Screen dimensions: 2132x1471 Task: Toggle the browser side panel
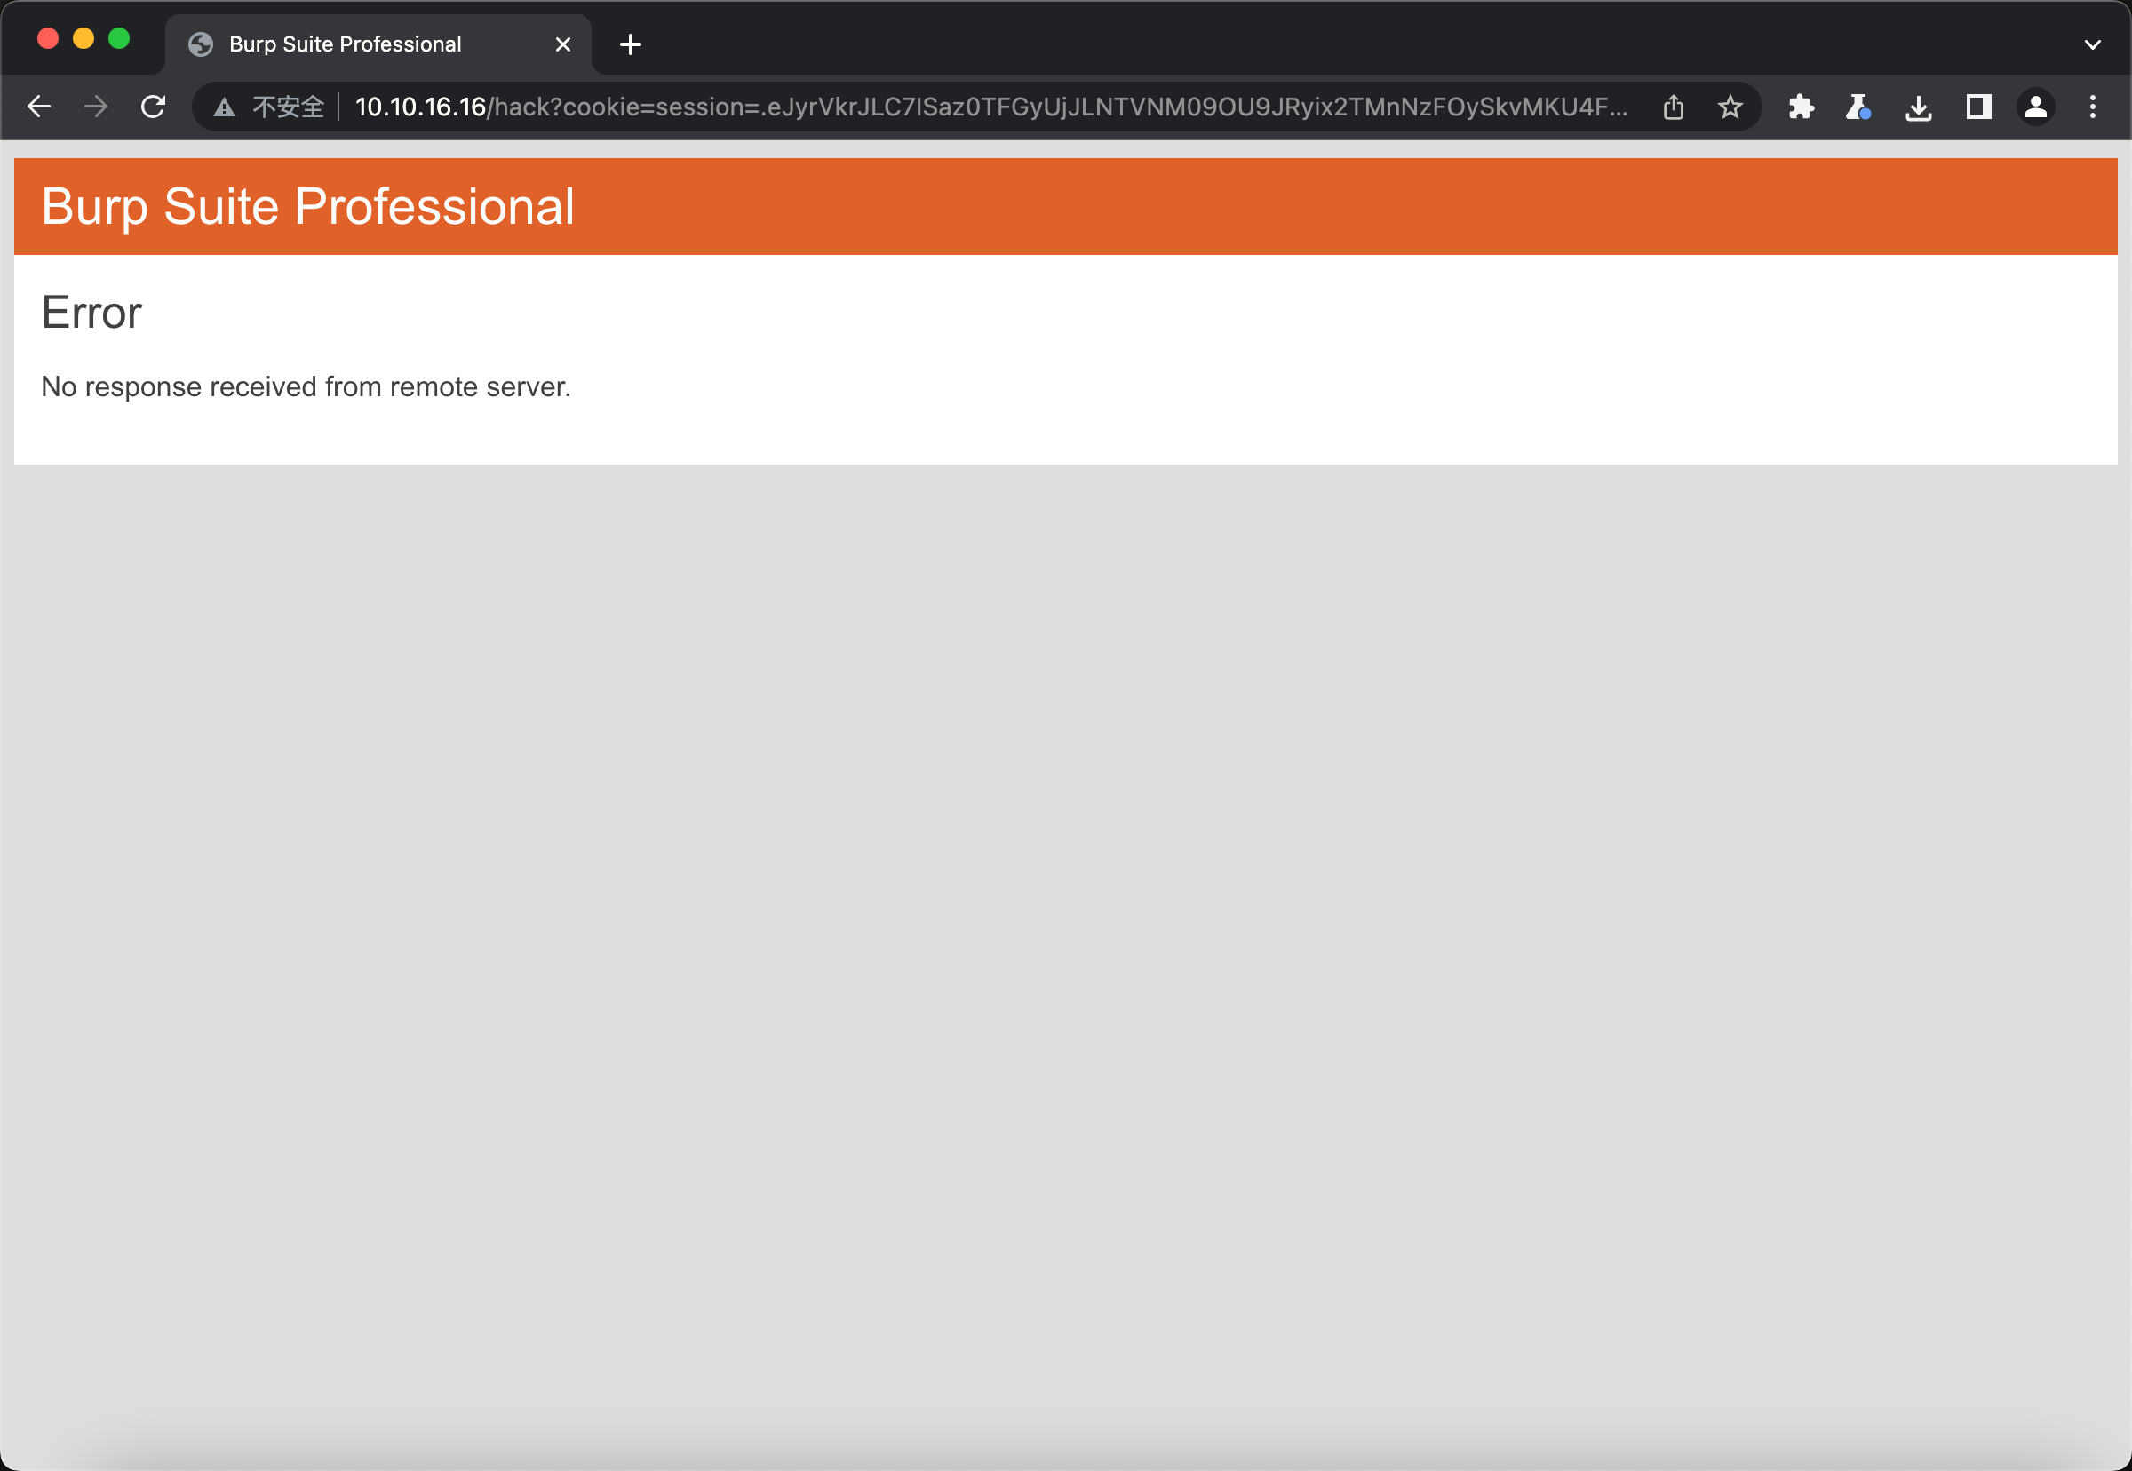coord(1978,107)
